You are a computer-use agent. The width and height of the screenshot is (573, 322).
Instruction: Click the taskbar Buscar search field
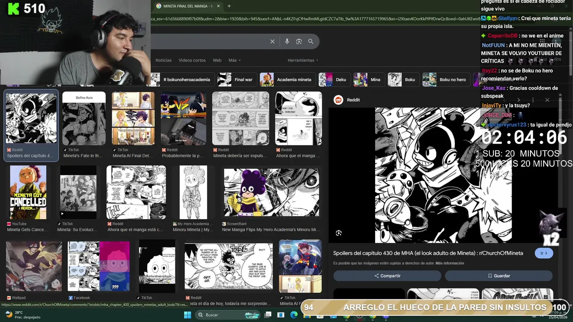point(228,315)
